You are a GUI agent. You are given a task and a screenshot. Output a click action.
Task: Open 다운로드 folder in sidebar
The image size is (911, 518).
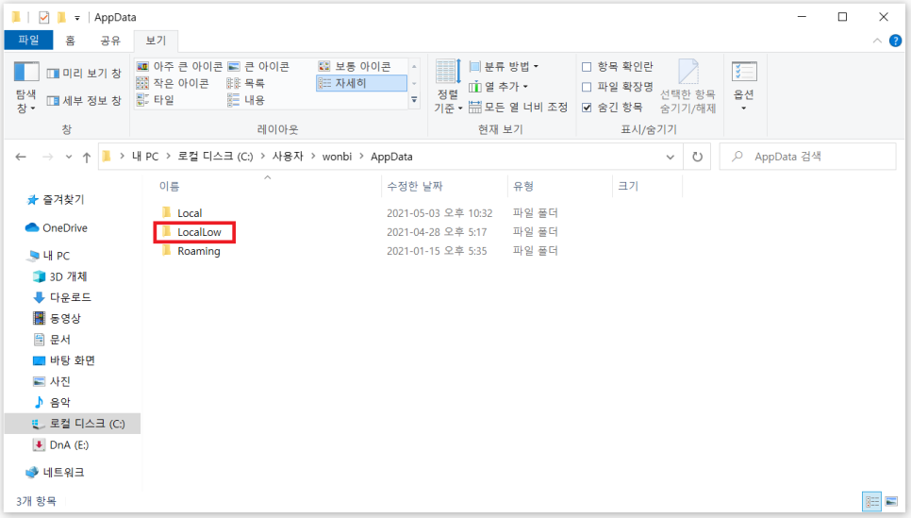click(x=62, y=297)
